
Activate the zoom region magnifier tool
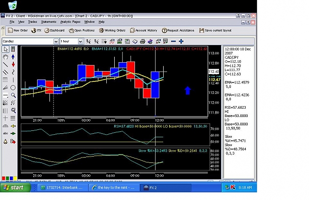pos(13,111)
